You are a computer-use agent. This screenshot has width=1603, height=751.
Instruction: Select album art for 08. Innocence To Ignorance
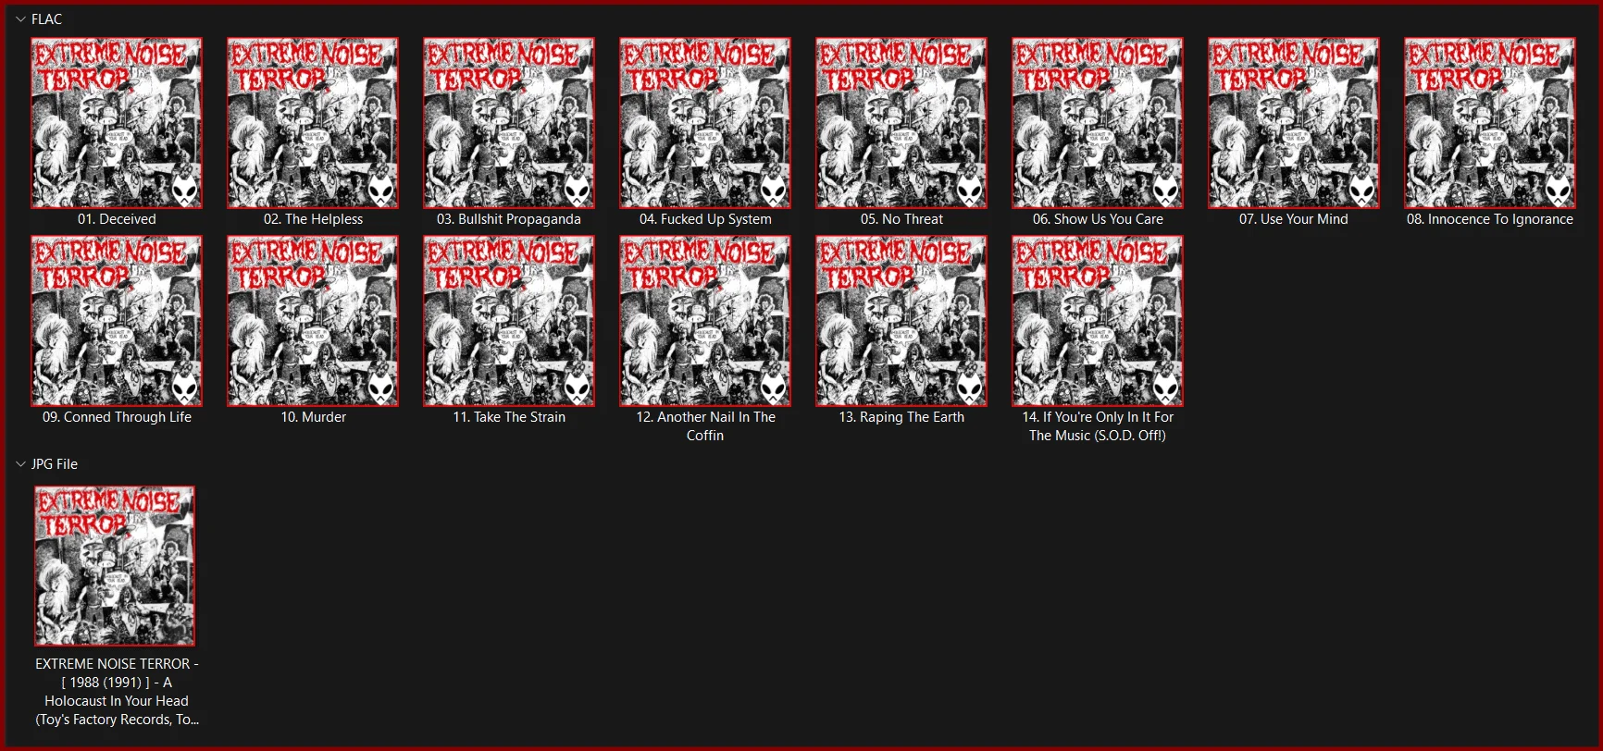(1490, 123)
